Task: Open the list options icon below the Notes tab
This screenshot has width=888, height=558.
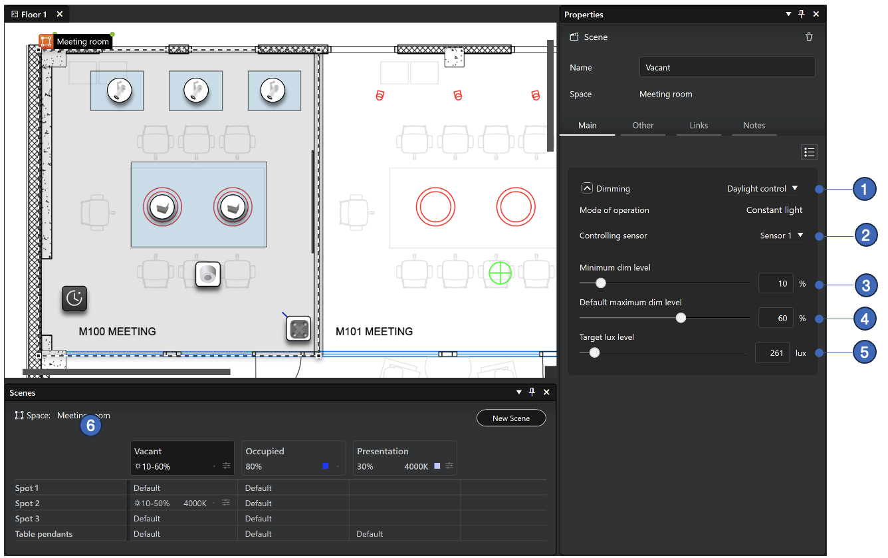Action: 809,152
